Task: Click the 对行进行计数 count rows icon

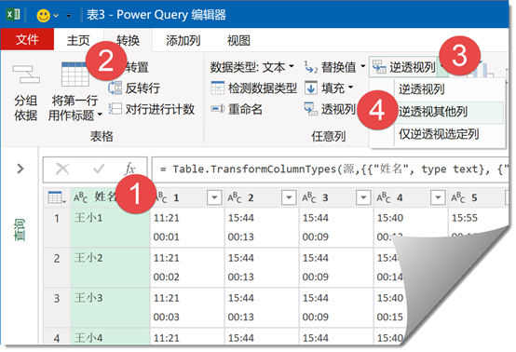Action: point(115,109)
